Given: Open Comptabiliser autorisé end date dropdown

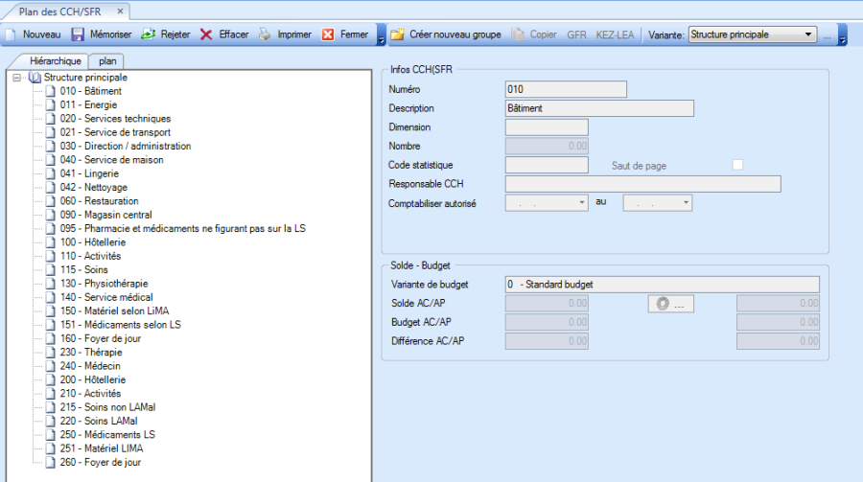Looking at the screenshot, I should pyautogui.click(x=686, y=203).
